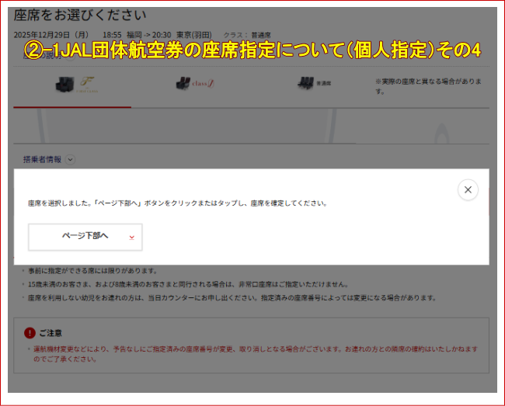Click the flight info 福岡 -> 20:30 東京(羽田)
The width and height of the screenshot is (505, 406).
pyautogui.click(x=169, y=35)
